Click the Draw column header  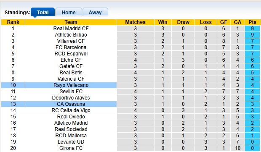click(183, 22)
